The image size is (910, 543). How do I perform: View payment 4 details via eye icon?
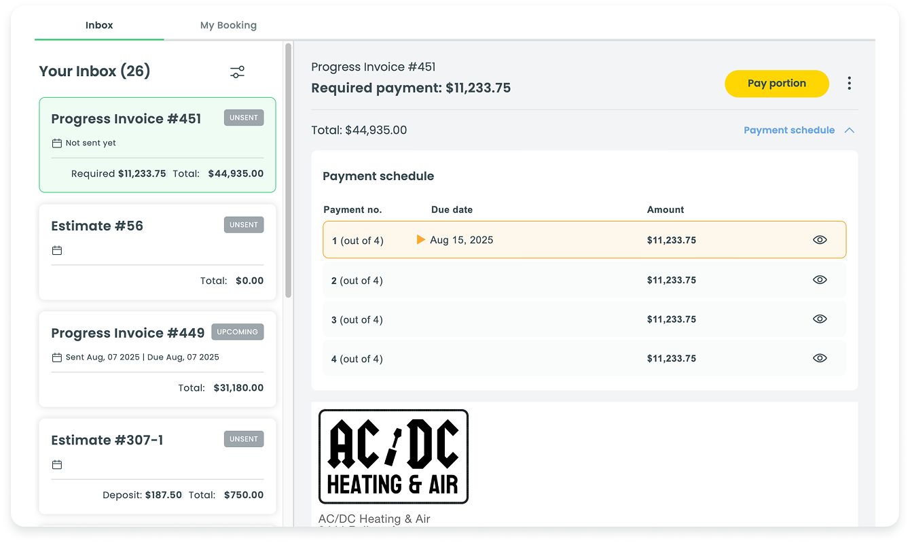tap(820, 358)
